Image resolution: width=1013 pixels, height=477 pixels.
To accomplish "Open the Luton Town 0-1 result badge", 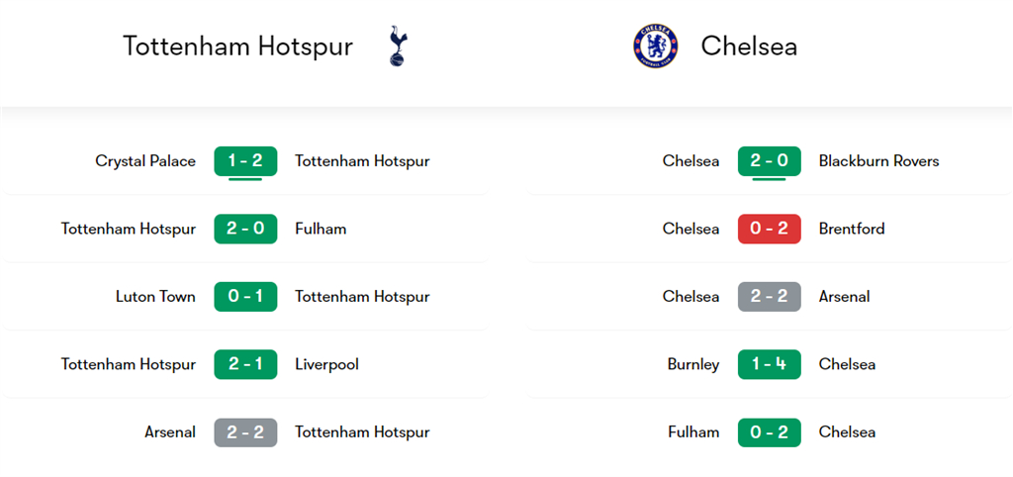I will (245, 297).
